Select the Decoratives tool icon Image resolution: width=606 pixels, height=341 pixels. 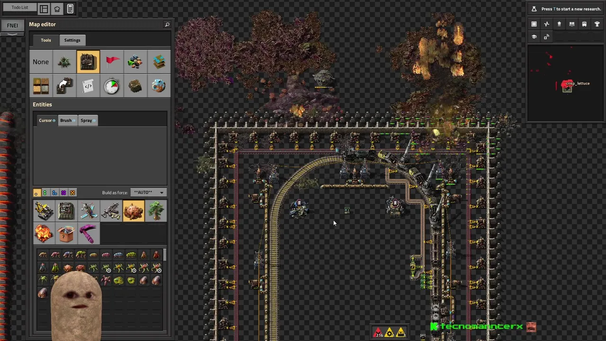[64, 62]
